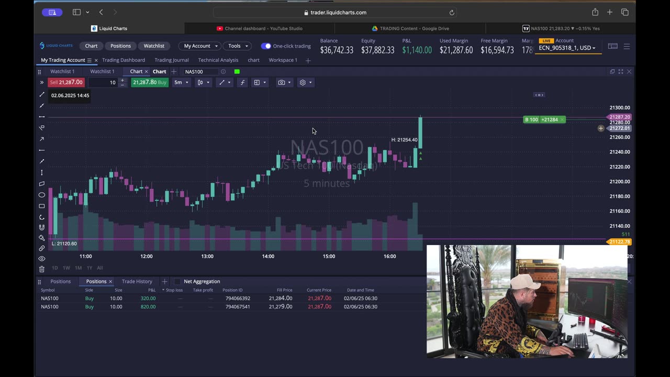Switch to Trading Journal workspace tab
670x377 pixels.
pyautogui.click(x=172, y=60)
